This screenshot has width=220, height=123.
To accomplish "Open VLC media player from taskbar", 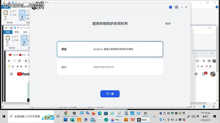I will click(79, 120).
